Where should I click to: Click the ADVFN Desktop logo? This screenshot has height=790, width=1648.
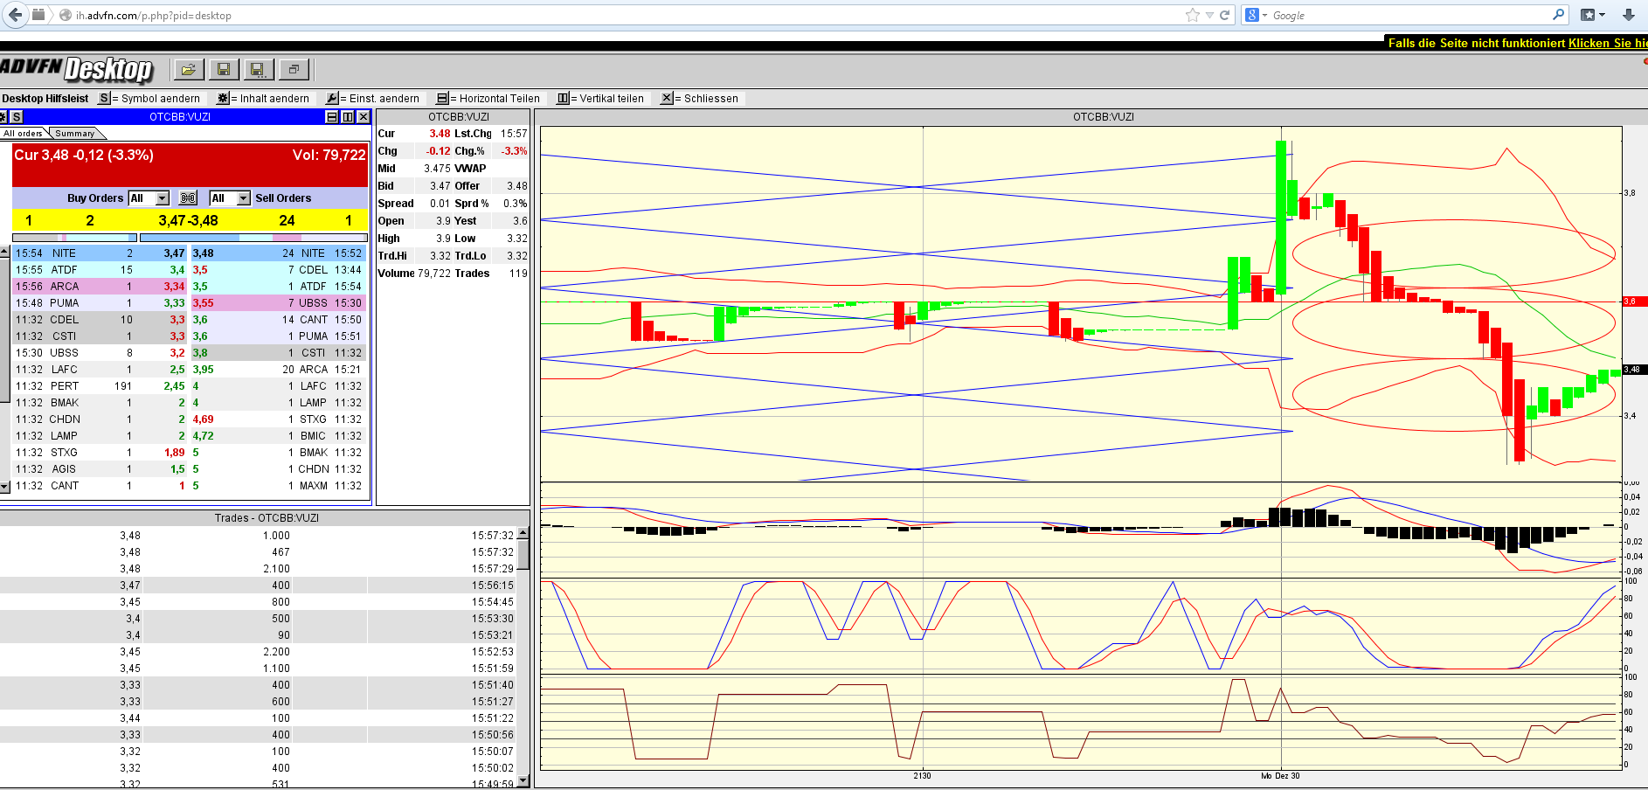[77, 68]
